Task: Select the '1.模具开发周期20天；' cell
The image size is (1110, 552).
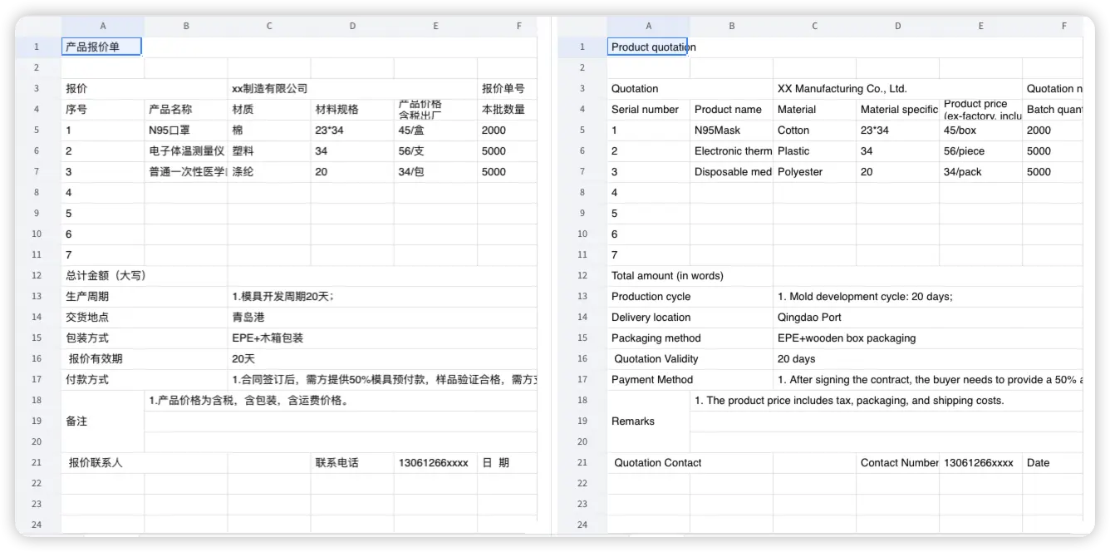Action: coord(382,296)
